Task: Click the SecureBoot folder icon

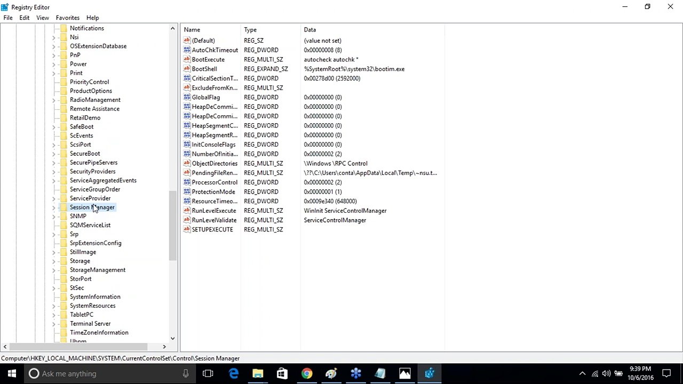Action: point(63,154)
